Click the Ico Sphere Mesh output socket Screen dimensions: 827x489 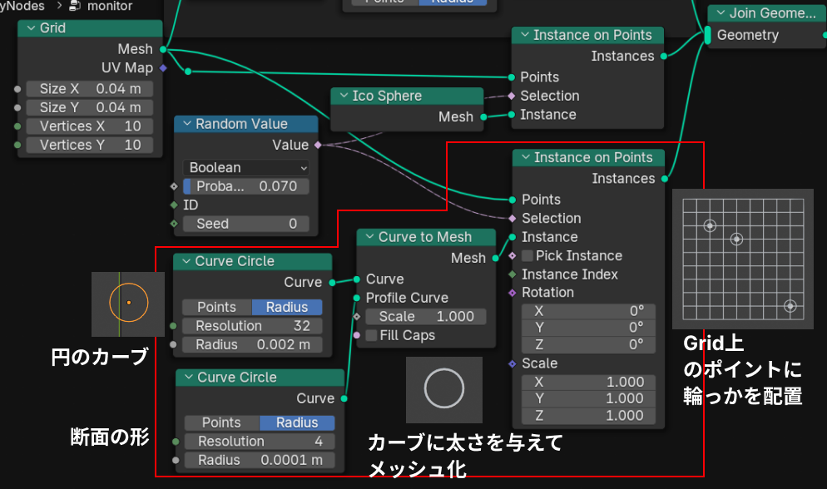[483, 117]
